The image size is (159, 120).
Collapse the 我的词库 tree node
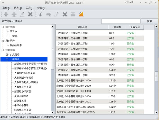(x=3, y=27)
